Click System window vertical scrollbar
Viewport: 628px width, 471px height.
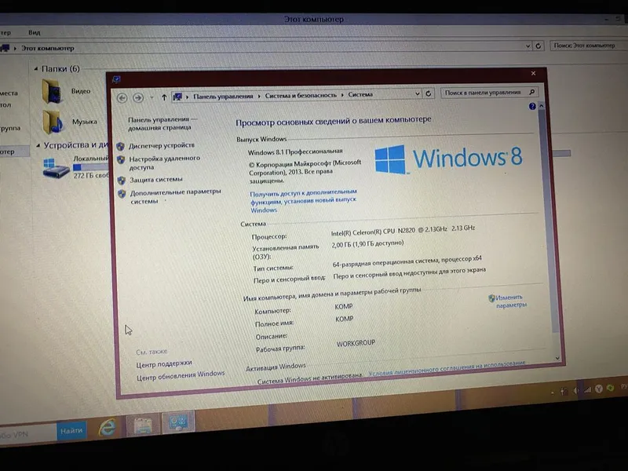coord(548,221)
